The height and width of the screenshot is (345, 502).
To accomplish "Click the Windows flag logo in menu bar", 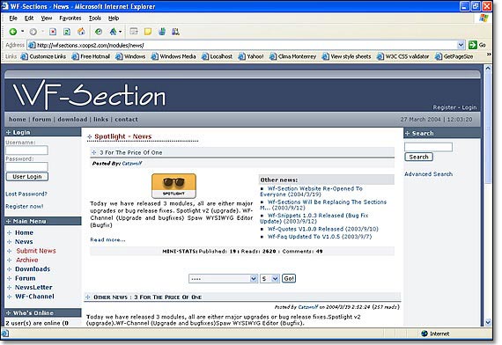I will (484, 18).
